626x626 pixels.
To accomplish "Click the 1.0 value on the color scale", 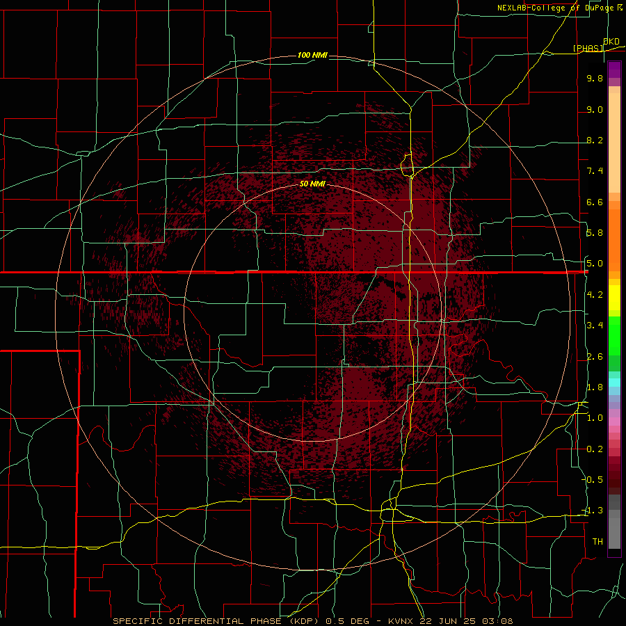I will pyautogui.click(x=595, y=419).
